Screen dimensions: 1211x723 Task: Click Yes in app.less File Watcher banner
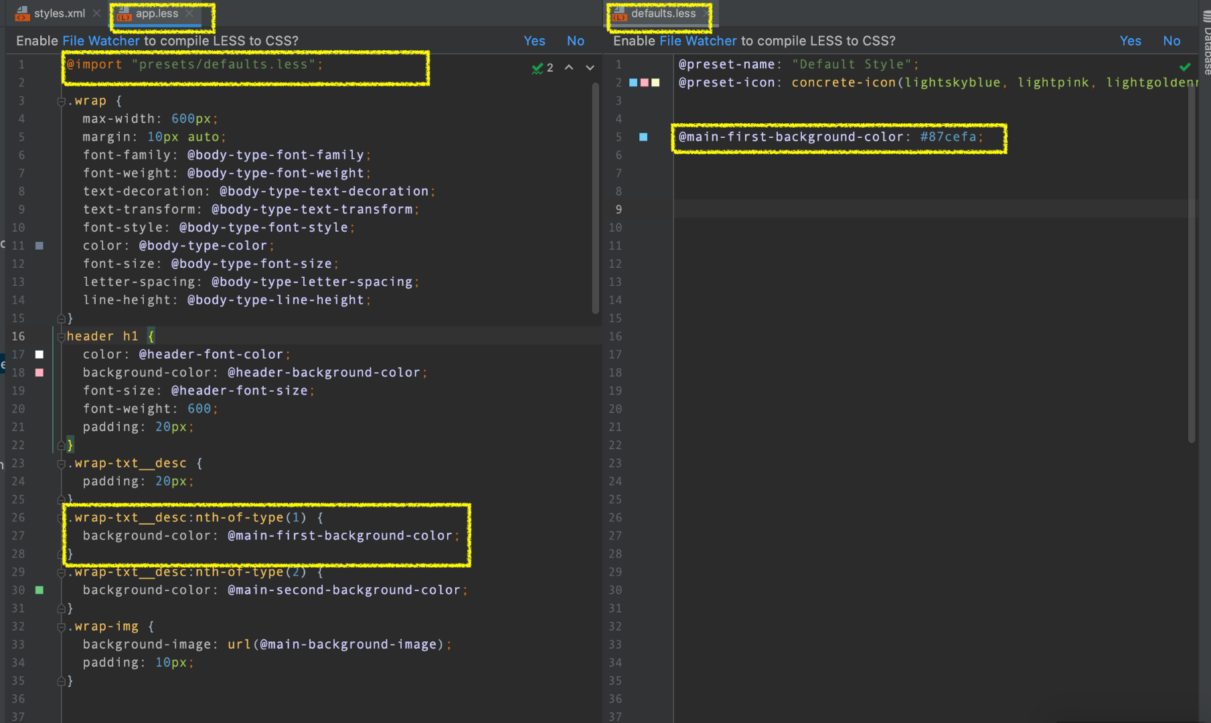coord(534,41)
